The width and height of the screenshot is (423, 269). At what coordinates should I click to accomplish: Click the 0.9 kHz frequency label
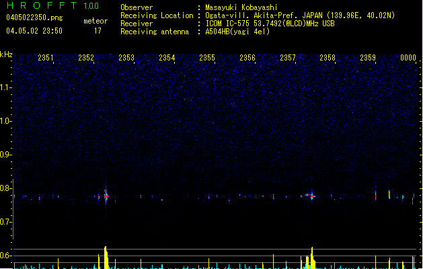[x=5, y=155]
